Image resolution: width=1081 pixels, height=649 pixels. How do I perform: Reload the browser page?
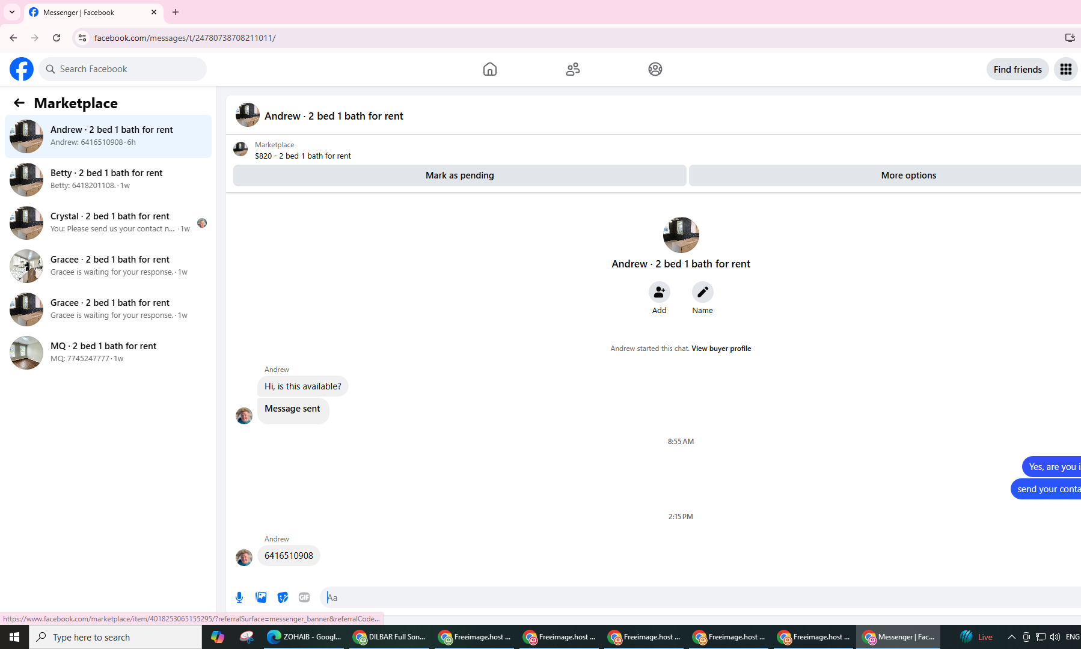[57, 38]
